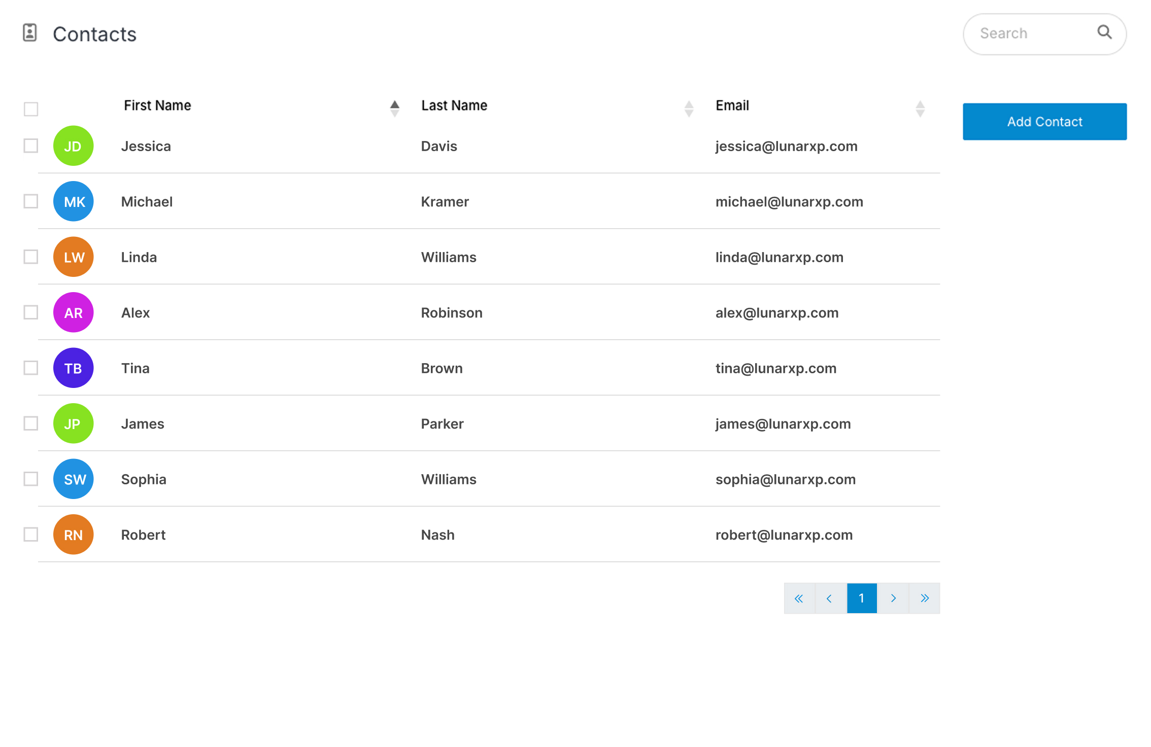Image resolution: width=1151 pixels, height=747 pixels.
Task: Check the box for Michael Kramer
Action: tap(31, 202)
